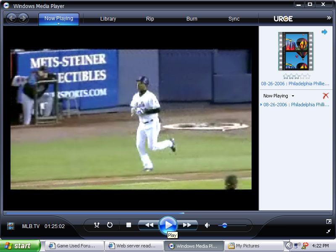Click the Windows Media Player title bar icon
This screenshot has width=336, height=252.
[x=6, y=5]
